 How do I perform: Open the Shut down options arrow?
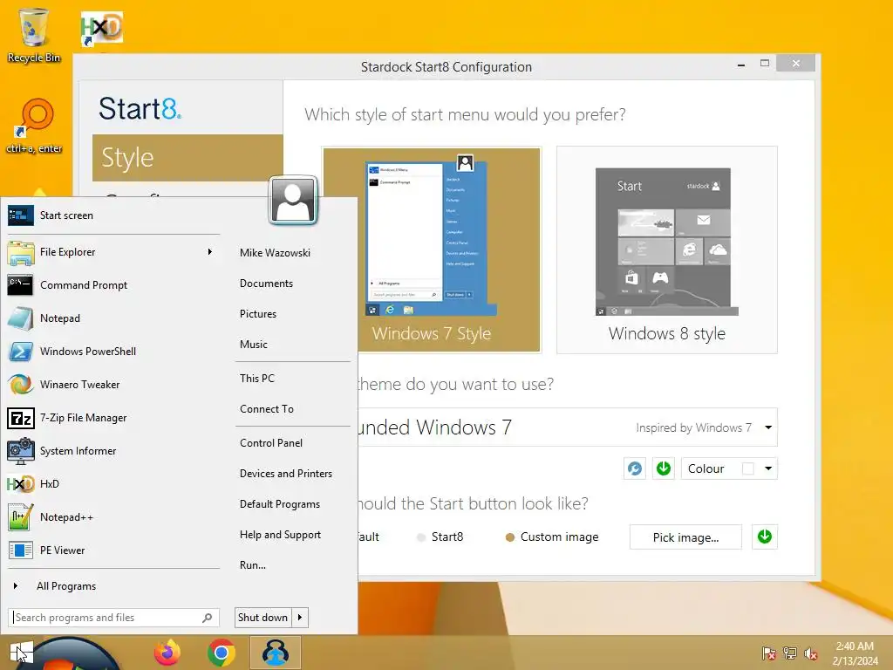click(x=300, y=618)
